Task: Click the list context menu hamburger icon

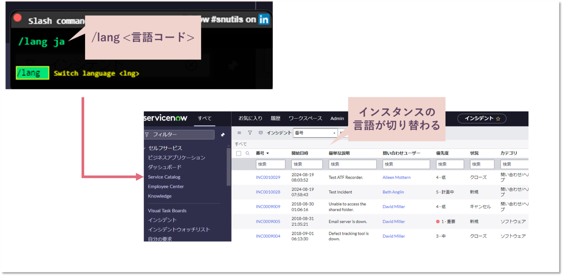Action: (x=239, y=133)
